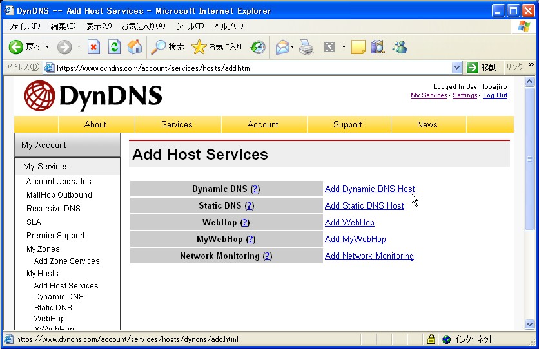Select the News navigation tab
This screenshot has height=349, width=539.
pyautogui.click(x=427, y=124)
